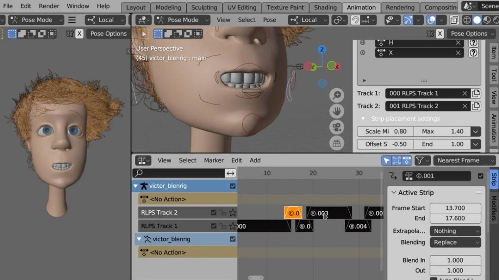Click copy icon beside Track 2

(476, 106)
